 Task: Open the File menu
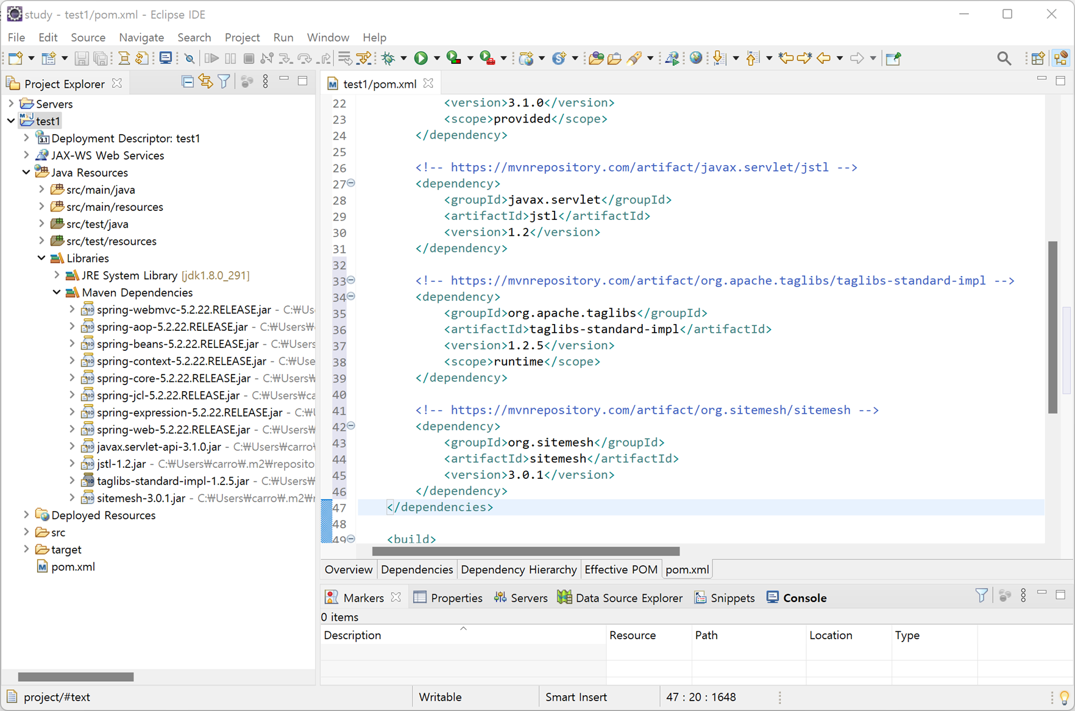click(x=16, y=37)
